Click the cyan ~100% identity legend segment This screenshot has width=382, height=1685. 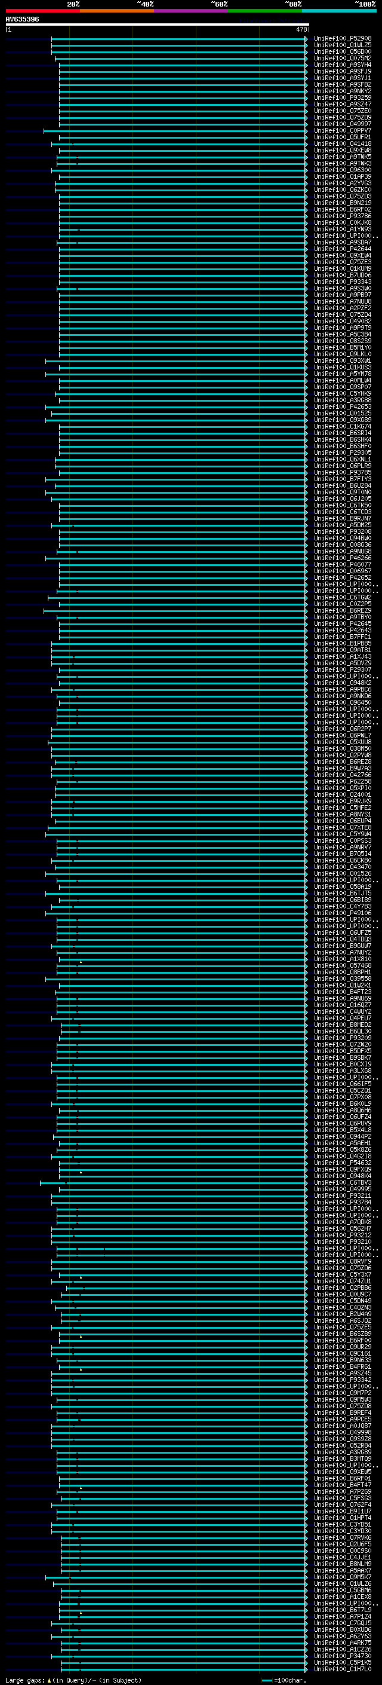tap(339, 11)
